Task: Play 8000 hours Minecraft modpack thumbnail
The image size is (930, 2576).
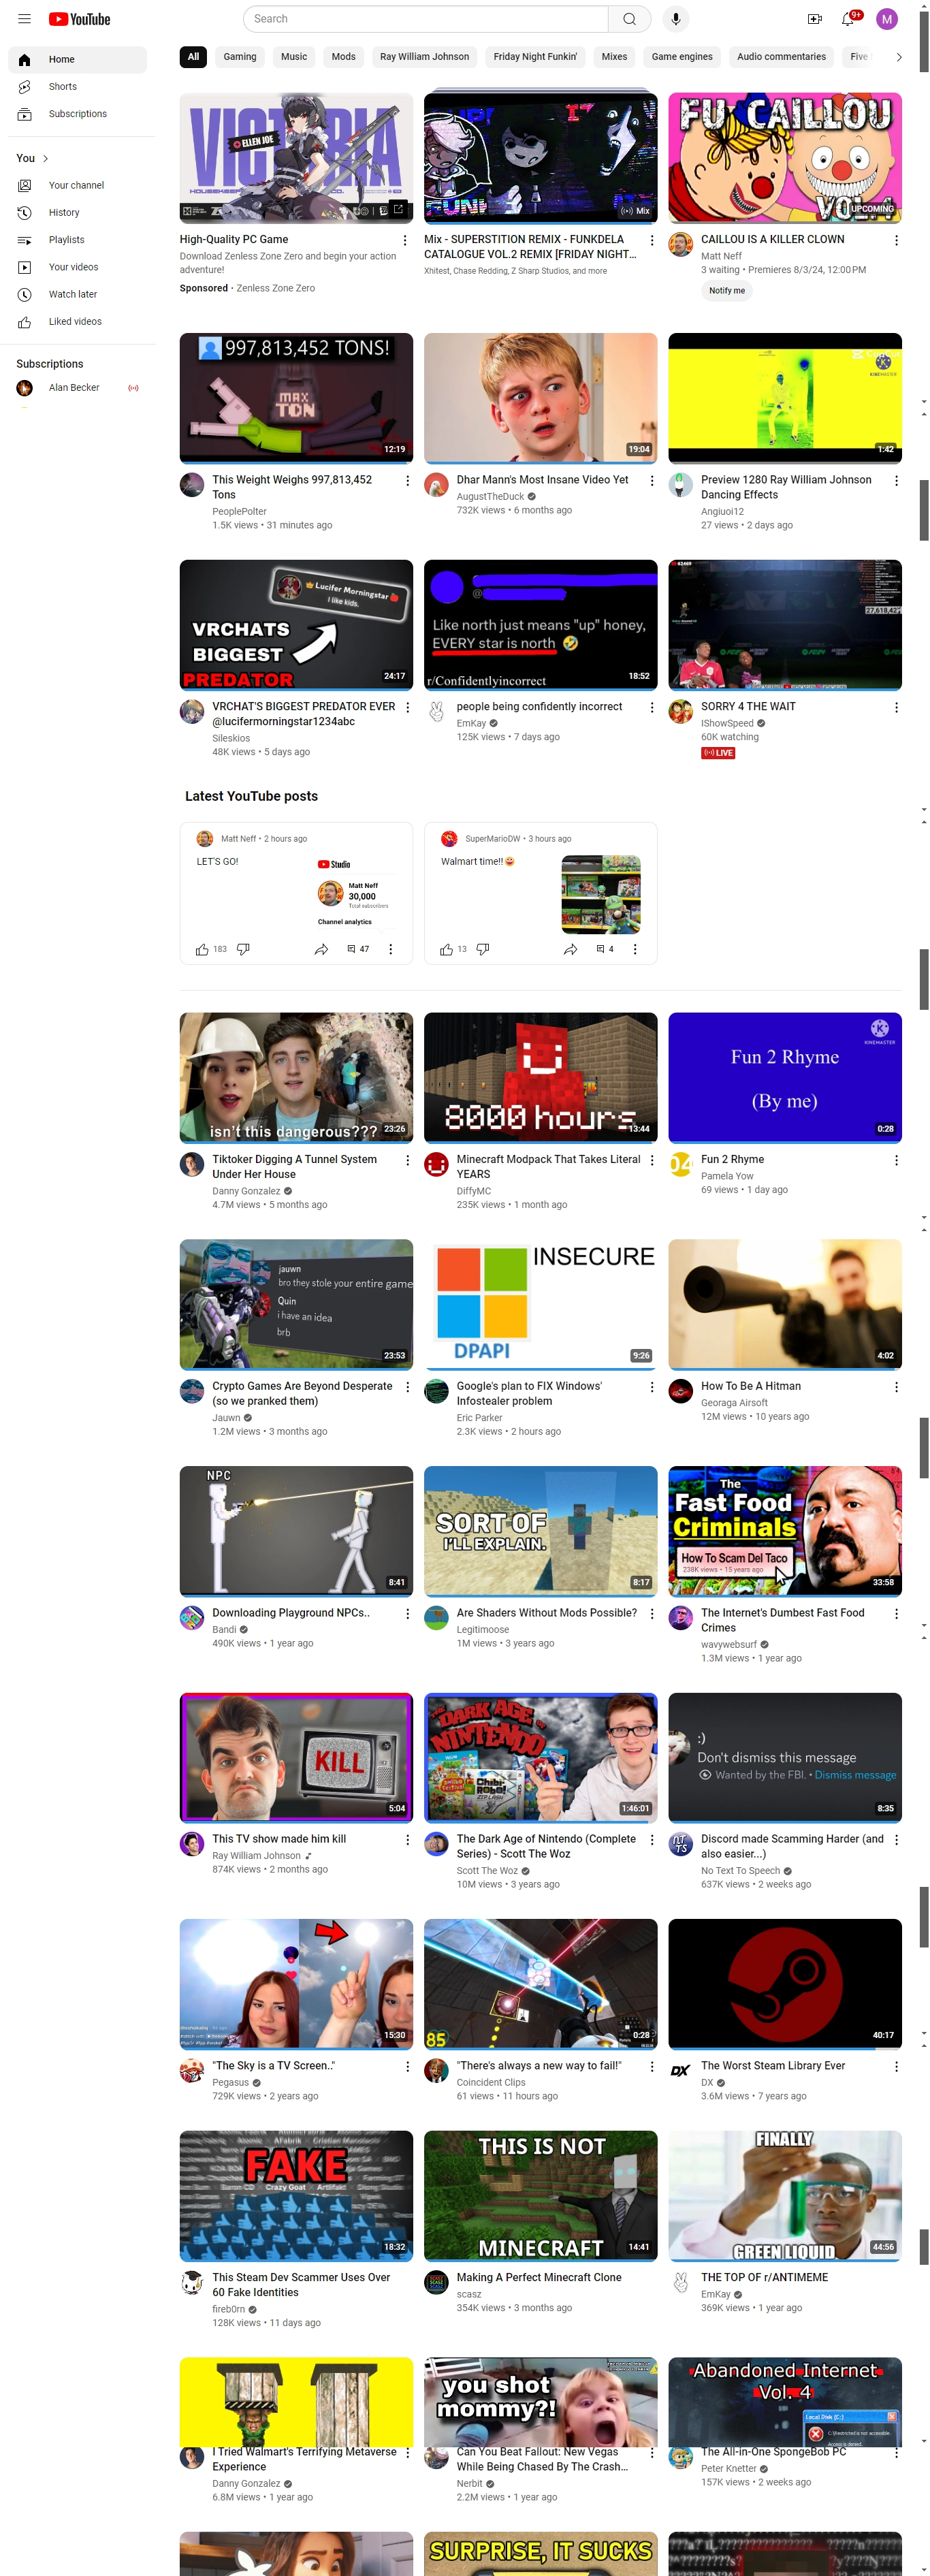Action: pos(540,1077)
